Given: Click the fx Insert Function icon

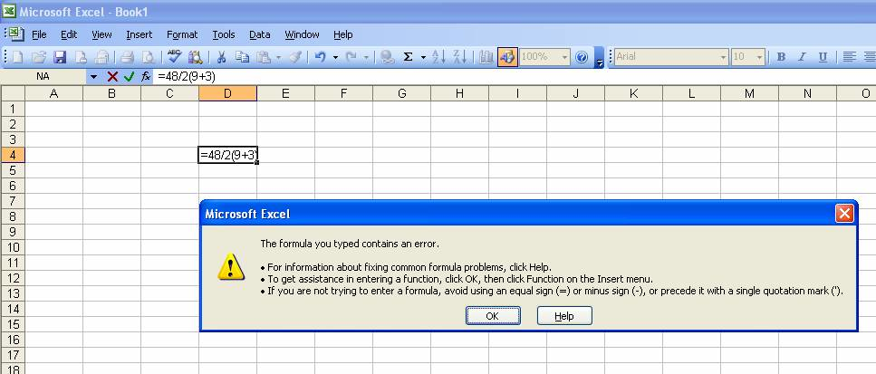Looking at the screenshot, I should [x=145, y=76].
